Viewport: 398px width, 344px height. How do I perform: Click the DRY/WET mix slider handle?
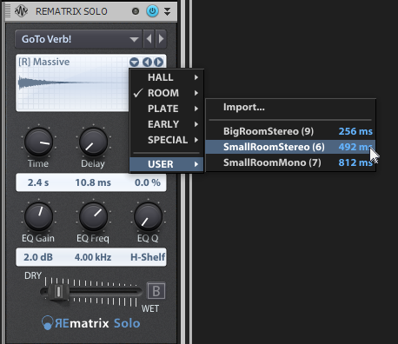(x=58, y=292)
